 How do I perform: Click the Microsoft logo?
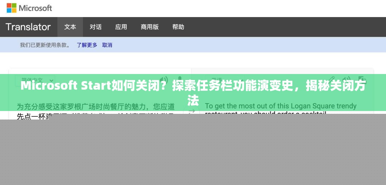pos(29,8)
